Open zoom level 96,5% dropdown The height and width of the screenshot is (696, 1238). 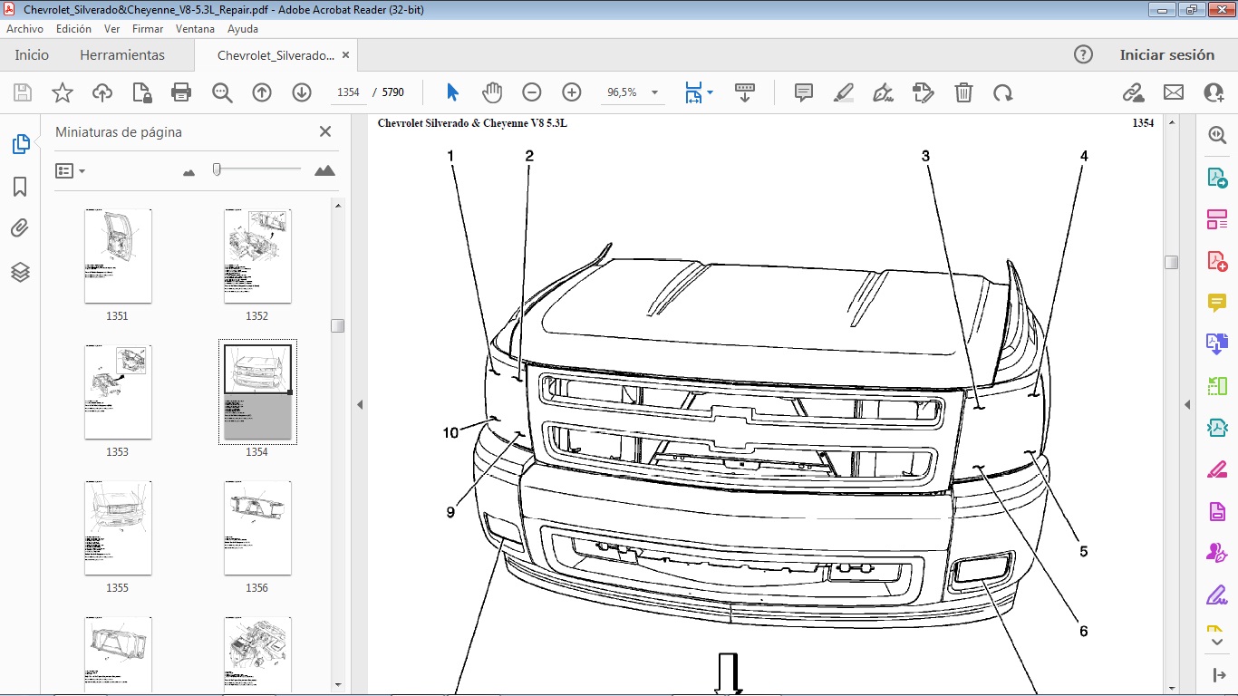654,92
